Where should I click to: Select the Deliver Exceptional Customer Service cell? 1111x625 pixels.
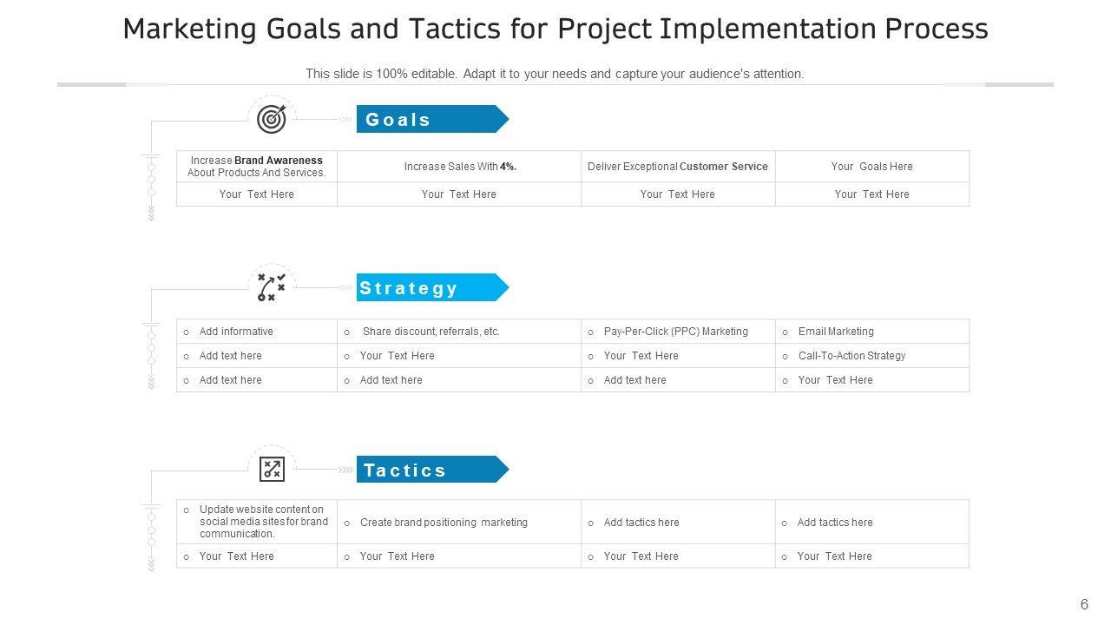tap(678, 167)
